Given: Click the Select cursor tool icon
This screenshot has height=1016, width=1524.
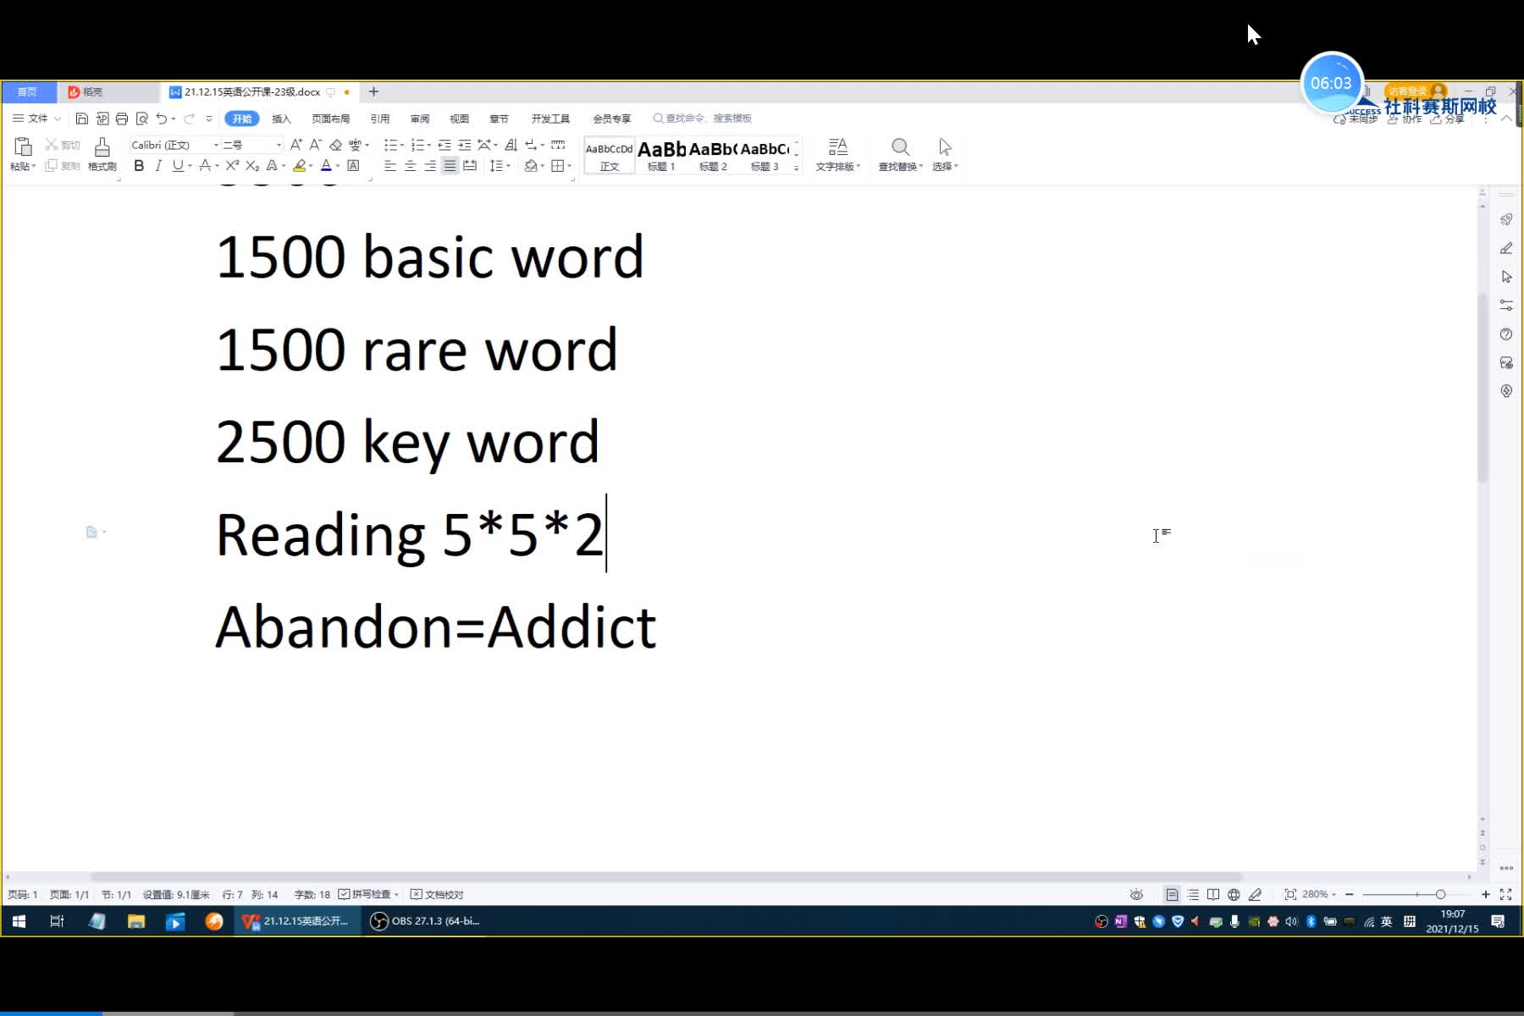Looking at the screenshot, I should (x=945, y=147).
